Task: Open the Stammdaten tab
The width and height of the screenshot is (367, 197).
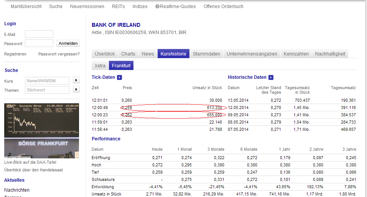Action: click(206, 54)
